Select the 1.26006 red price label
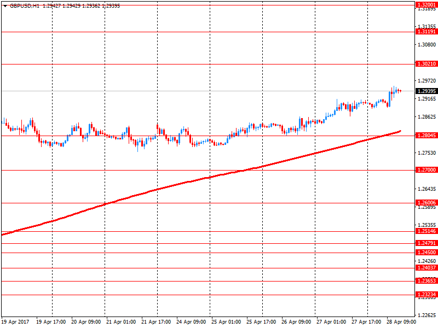438x328 pixels. coord(427,203)
